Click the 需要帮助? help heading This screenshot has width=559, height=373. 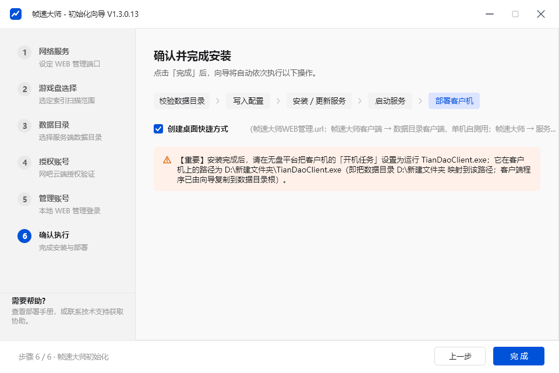[x=29, y=301]
